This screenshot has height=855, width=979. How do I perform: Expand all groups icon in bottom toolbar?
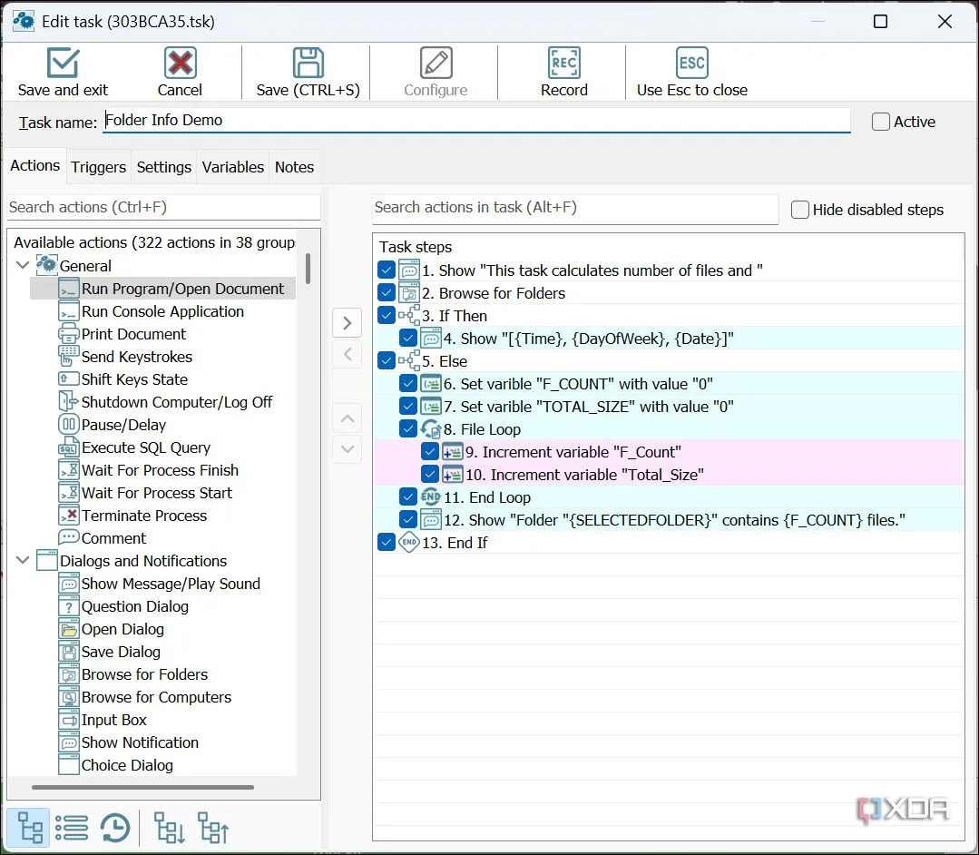coord(169,828)
